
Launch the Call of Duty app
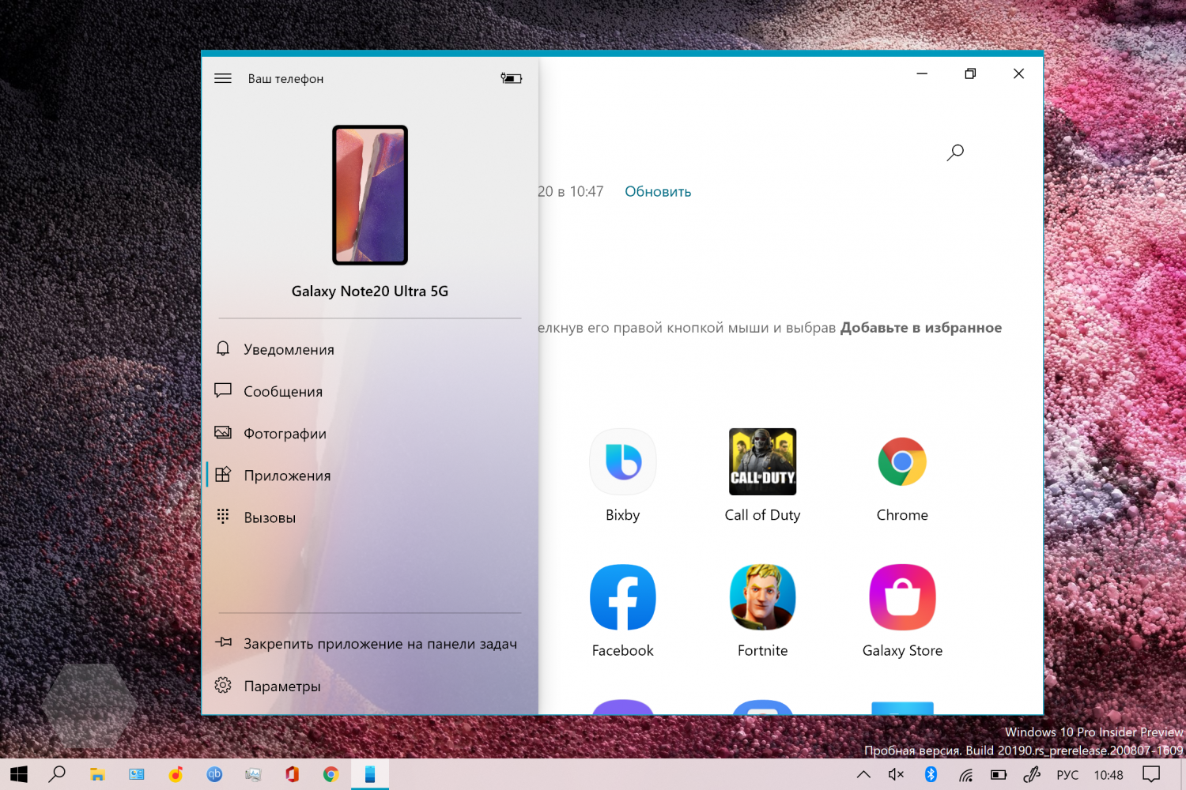coord(762,476)
